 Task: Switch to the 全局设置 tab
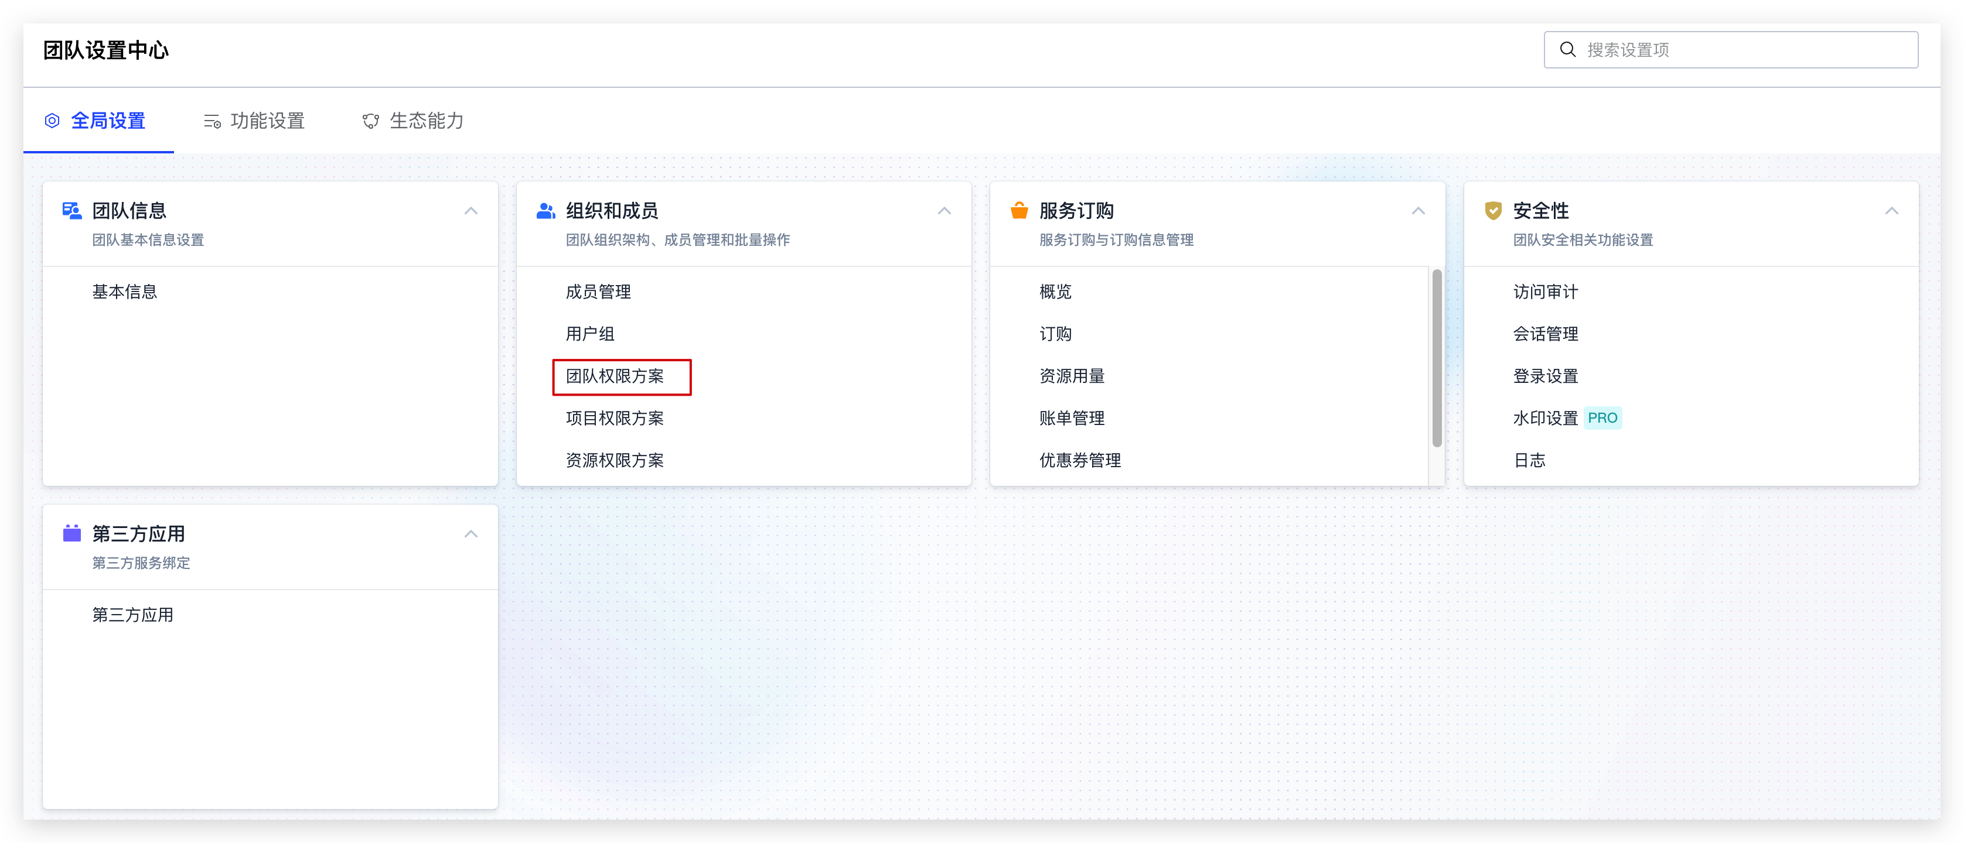[x=98, y=121]
